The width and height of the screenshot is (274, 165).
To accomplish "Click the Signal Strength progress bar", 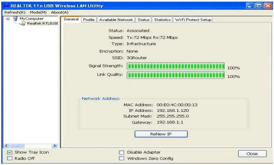I will 176,66.
